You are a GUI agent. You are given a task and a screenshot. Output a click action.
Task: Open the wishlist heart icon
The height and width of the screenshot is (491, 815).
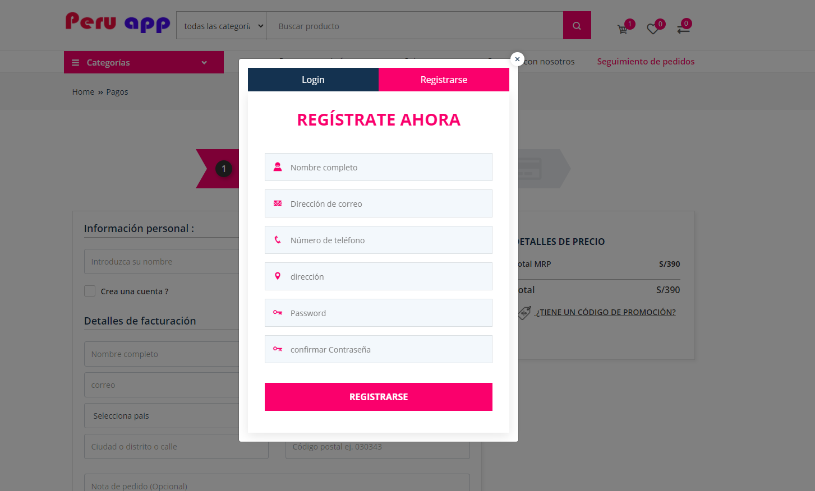652,29
